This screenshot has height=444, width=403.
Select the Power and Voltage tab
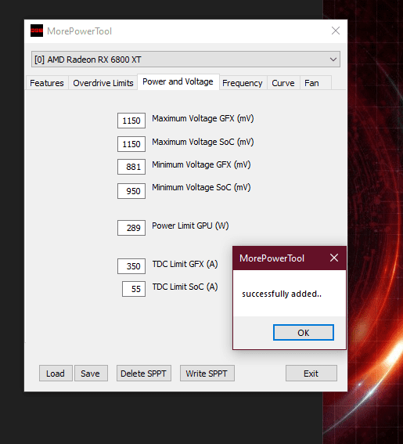(178, 82)
